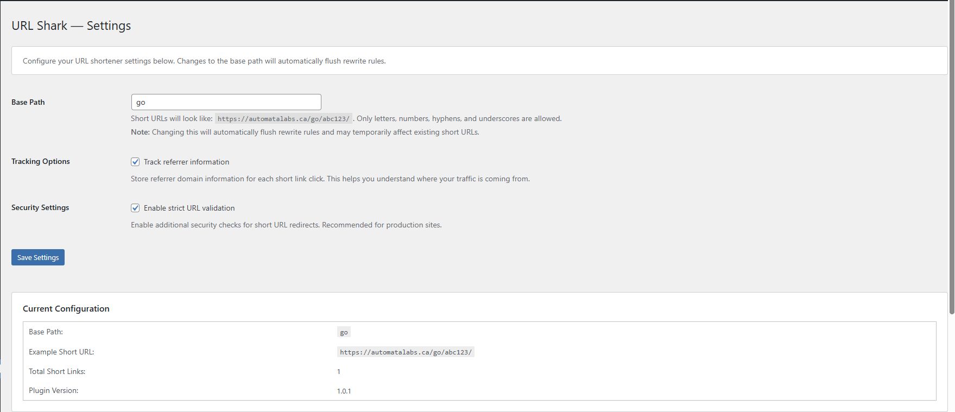The image size is (955, 412).
Task: Click the 'go' value in Current Configuration
Action: [x=344, y=332]
